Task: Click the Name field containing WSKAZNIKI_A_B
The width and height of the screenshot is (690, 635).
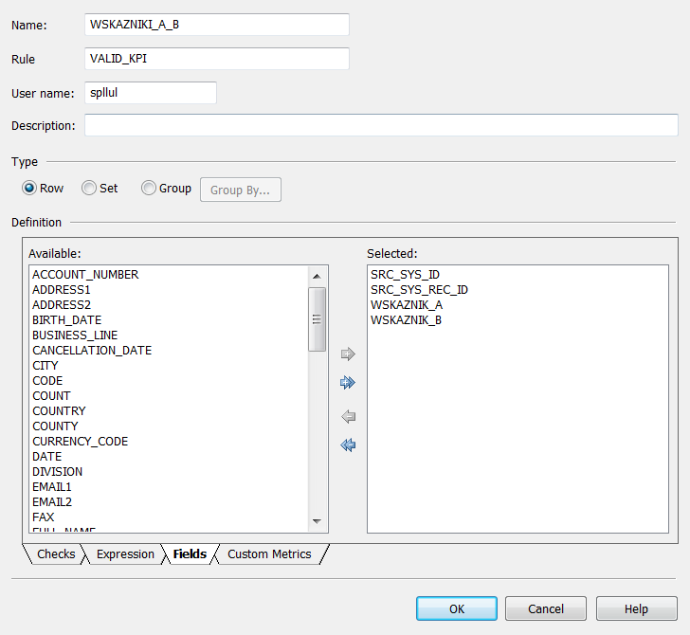Action: click(217, 25)
